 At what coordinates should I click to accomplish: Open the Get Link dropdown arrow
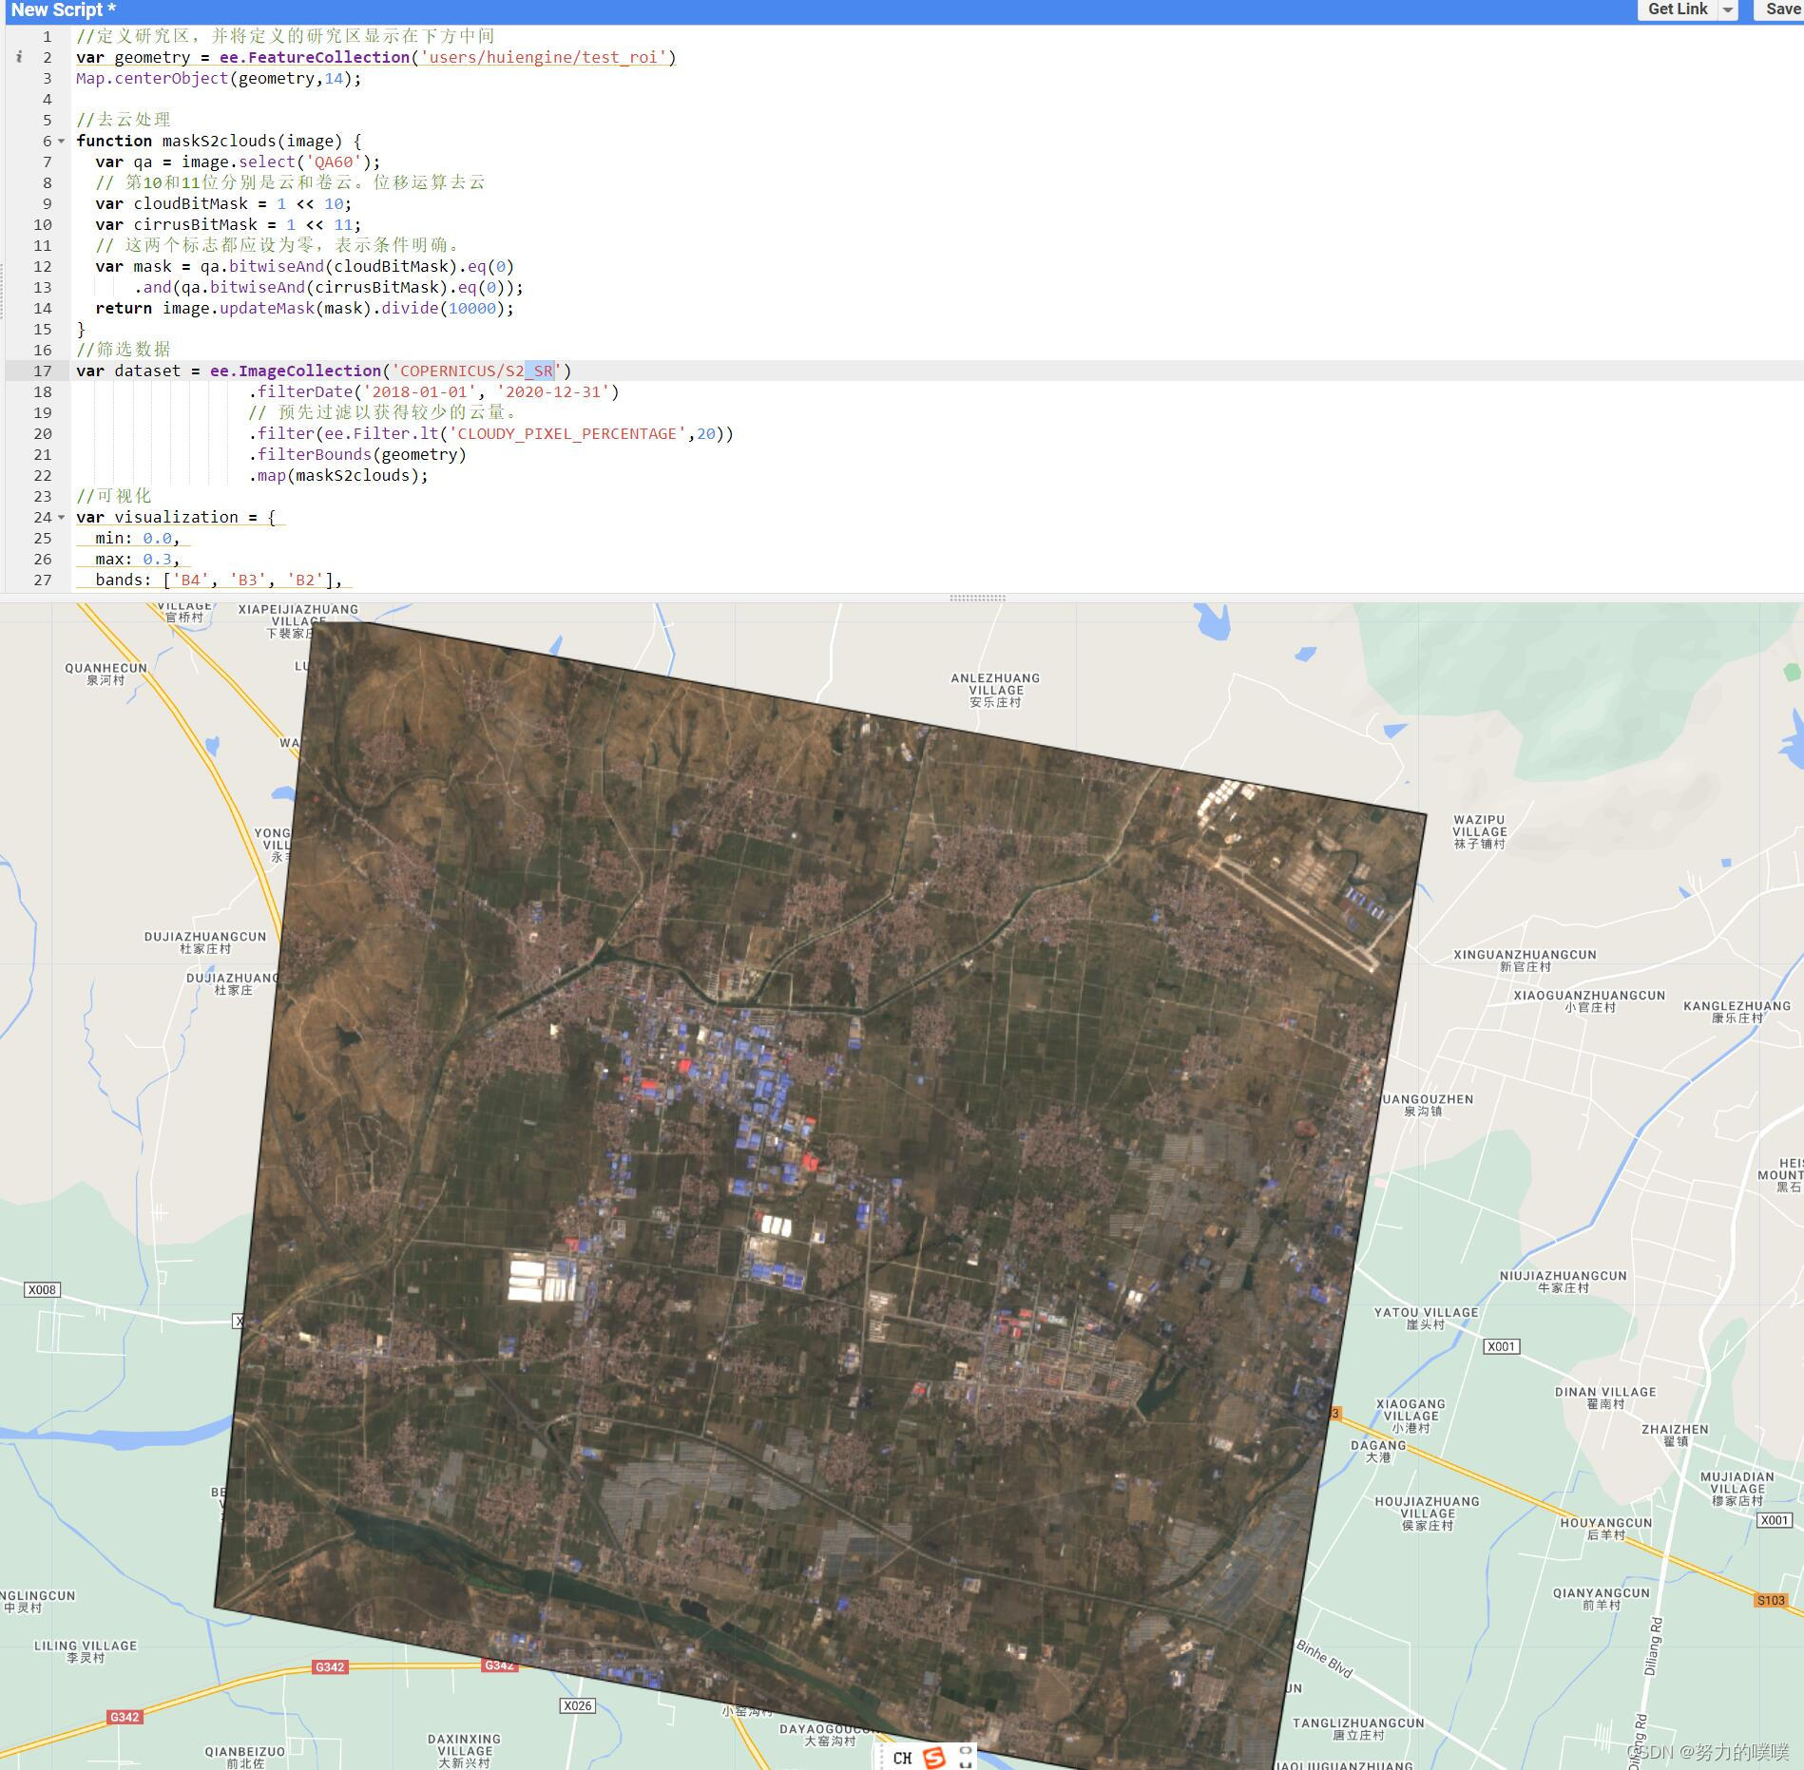[x=1726, y=10]
